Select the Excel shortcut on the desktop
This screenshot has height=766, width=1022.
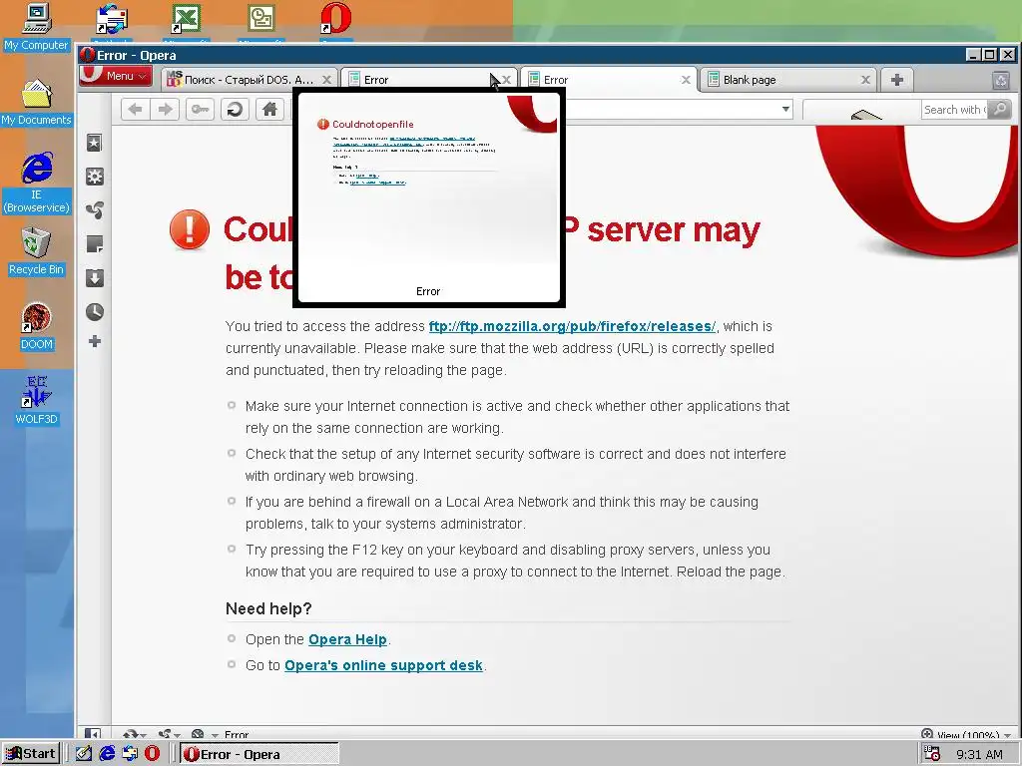point(186,20)
